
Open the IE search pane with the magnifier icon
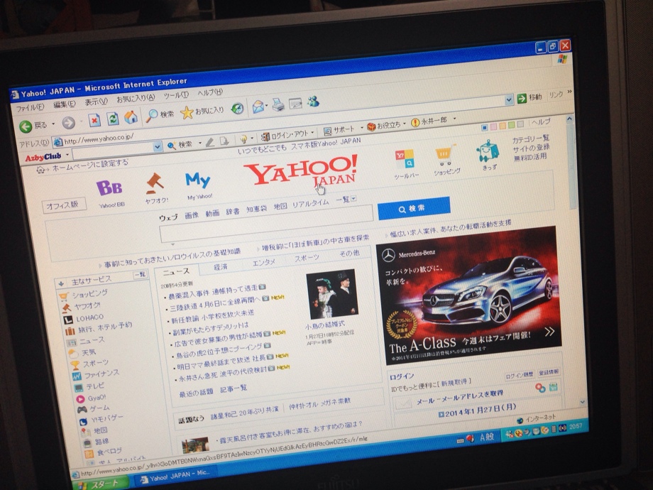pos(152,116)
